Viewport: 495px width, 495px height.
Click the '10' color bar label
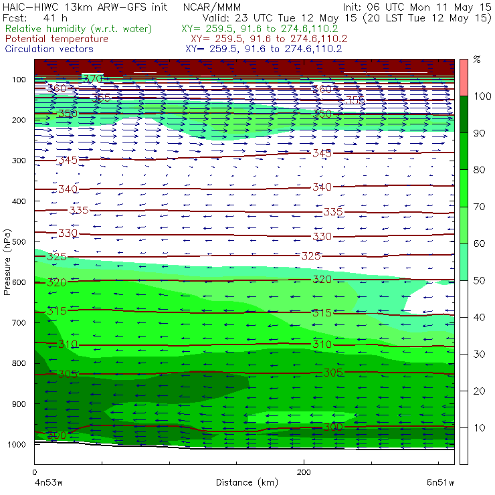point(479,427)
